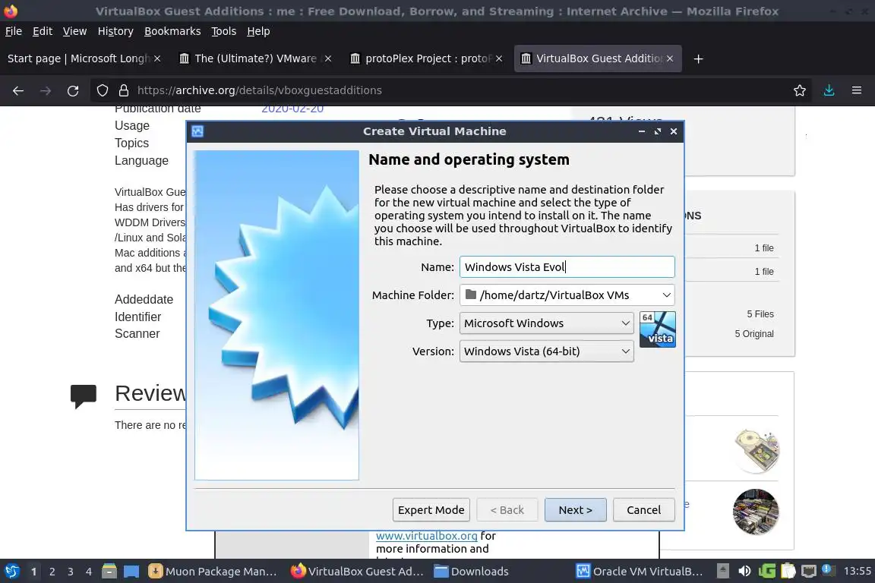The width and height of the screenshot is (875, 583).
Task: Open the Tools menu in Firefox
Action: [x=224, y=31]
